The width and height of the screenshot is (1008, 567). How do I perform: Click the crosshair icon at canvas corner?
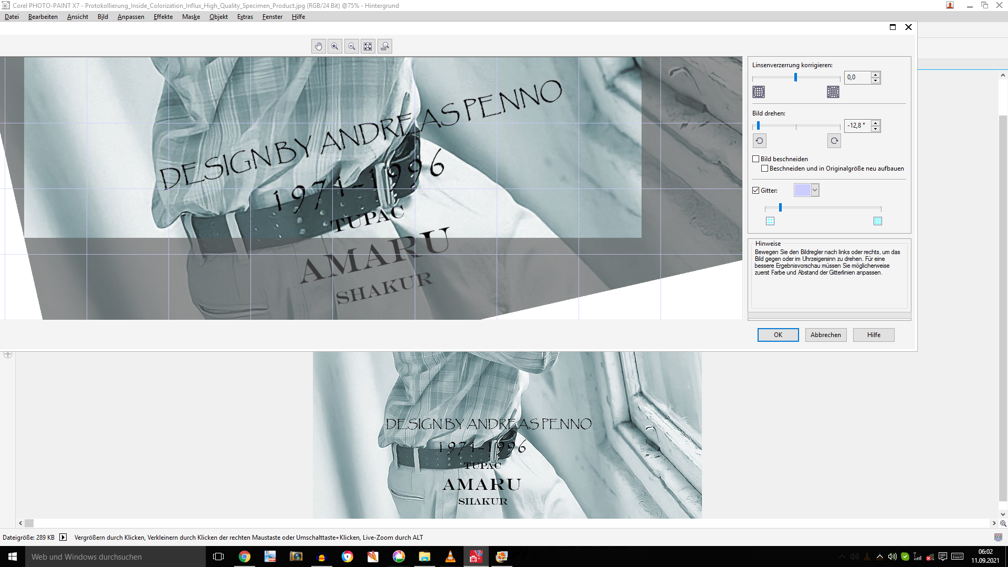pyautogui.click(x=8, y=354)
